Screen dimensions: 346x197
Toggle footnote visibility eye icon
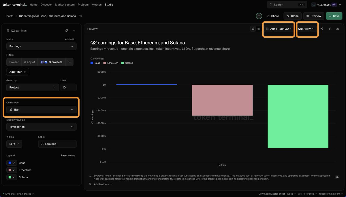click(337, 177)
